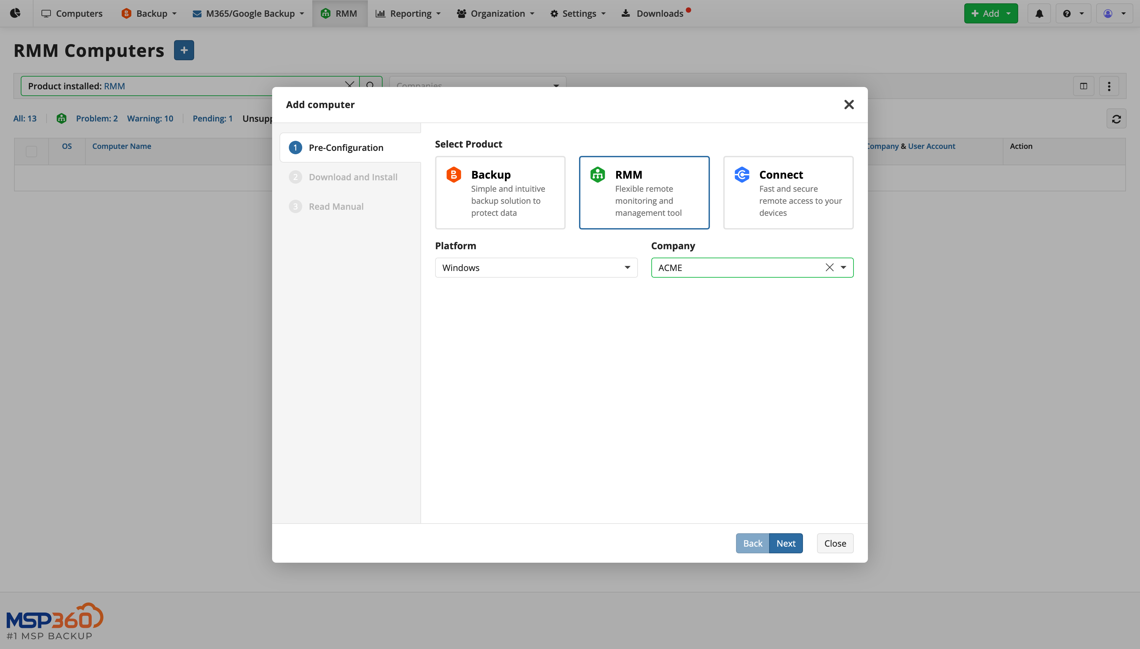Click the refresh list icon

(1116, 119)
